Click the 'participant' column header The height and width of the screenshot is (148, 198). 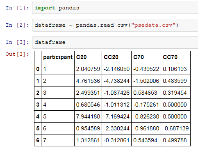(58, 57)
